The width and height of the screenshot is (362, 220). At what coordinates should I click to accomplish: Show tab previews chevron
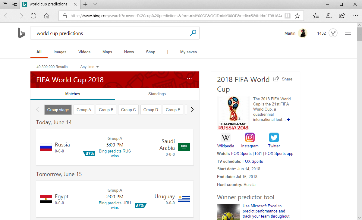point(95,4)
